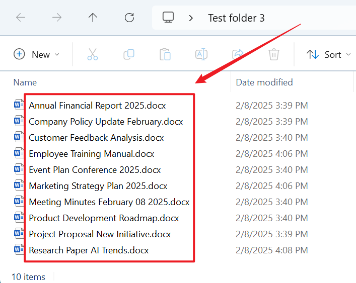The width and height of the screenshot is (356, 283).
Task: Sort files by Date modified column
Action: [x=264, y=82]
